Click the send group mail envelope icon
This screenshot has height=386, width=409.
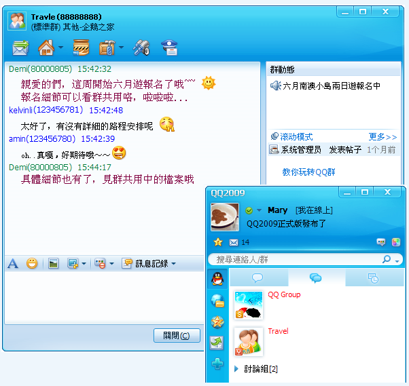(20, 47)
